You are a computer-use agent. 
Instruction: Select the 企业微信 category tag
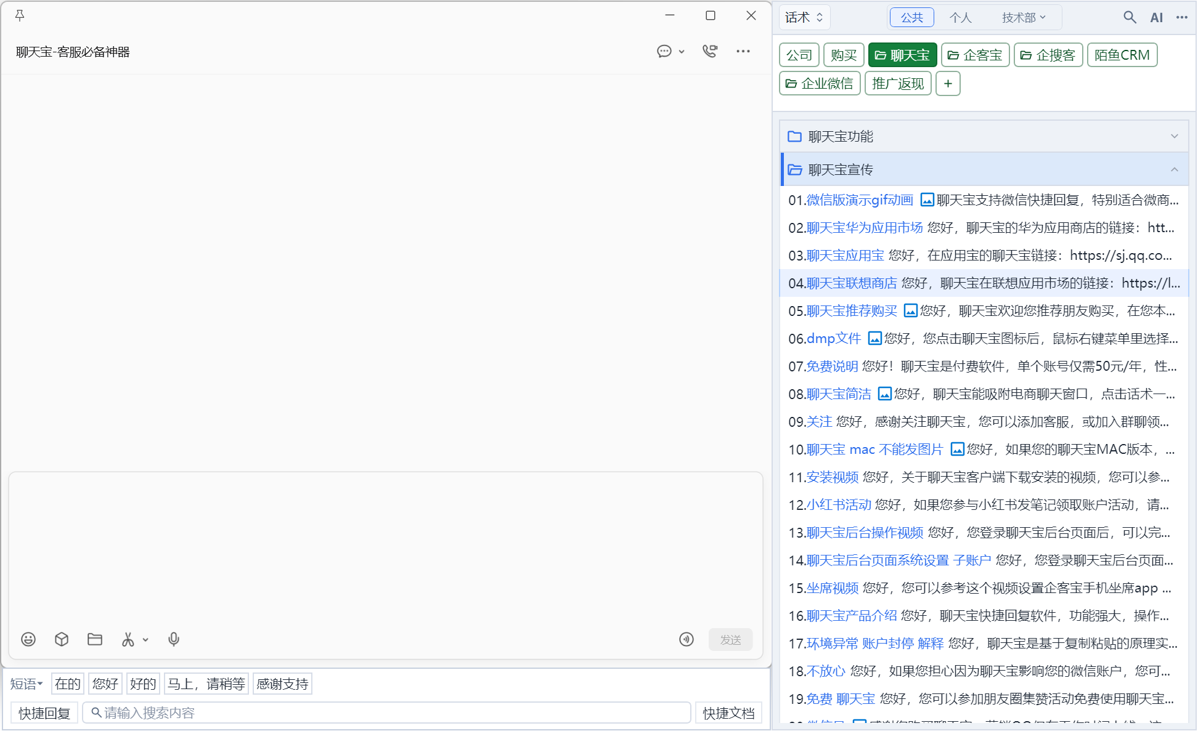click(820, 84)
